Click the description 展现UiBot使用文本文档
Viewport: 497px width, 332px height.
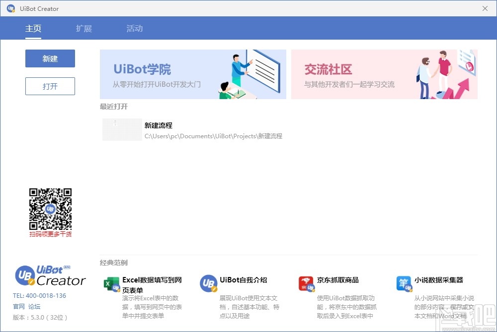249,307
